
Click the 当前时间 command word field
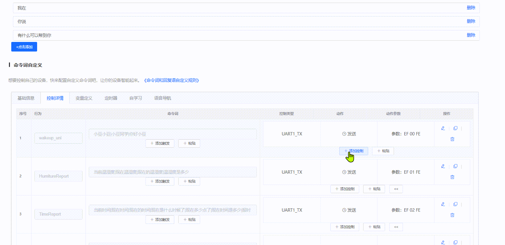(x=173, y=210)
